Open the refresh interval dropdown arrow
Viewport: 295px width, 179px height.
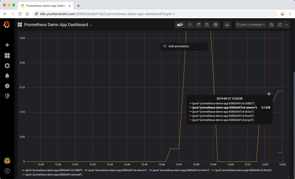(x=286, y=24)
